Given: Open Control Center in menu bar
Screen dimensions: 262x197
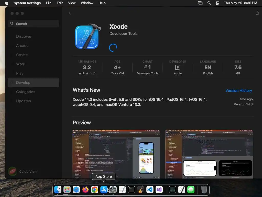Looking at the screenshot, I should (x=217, y=3).
